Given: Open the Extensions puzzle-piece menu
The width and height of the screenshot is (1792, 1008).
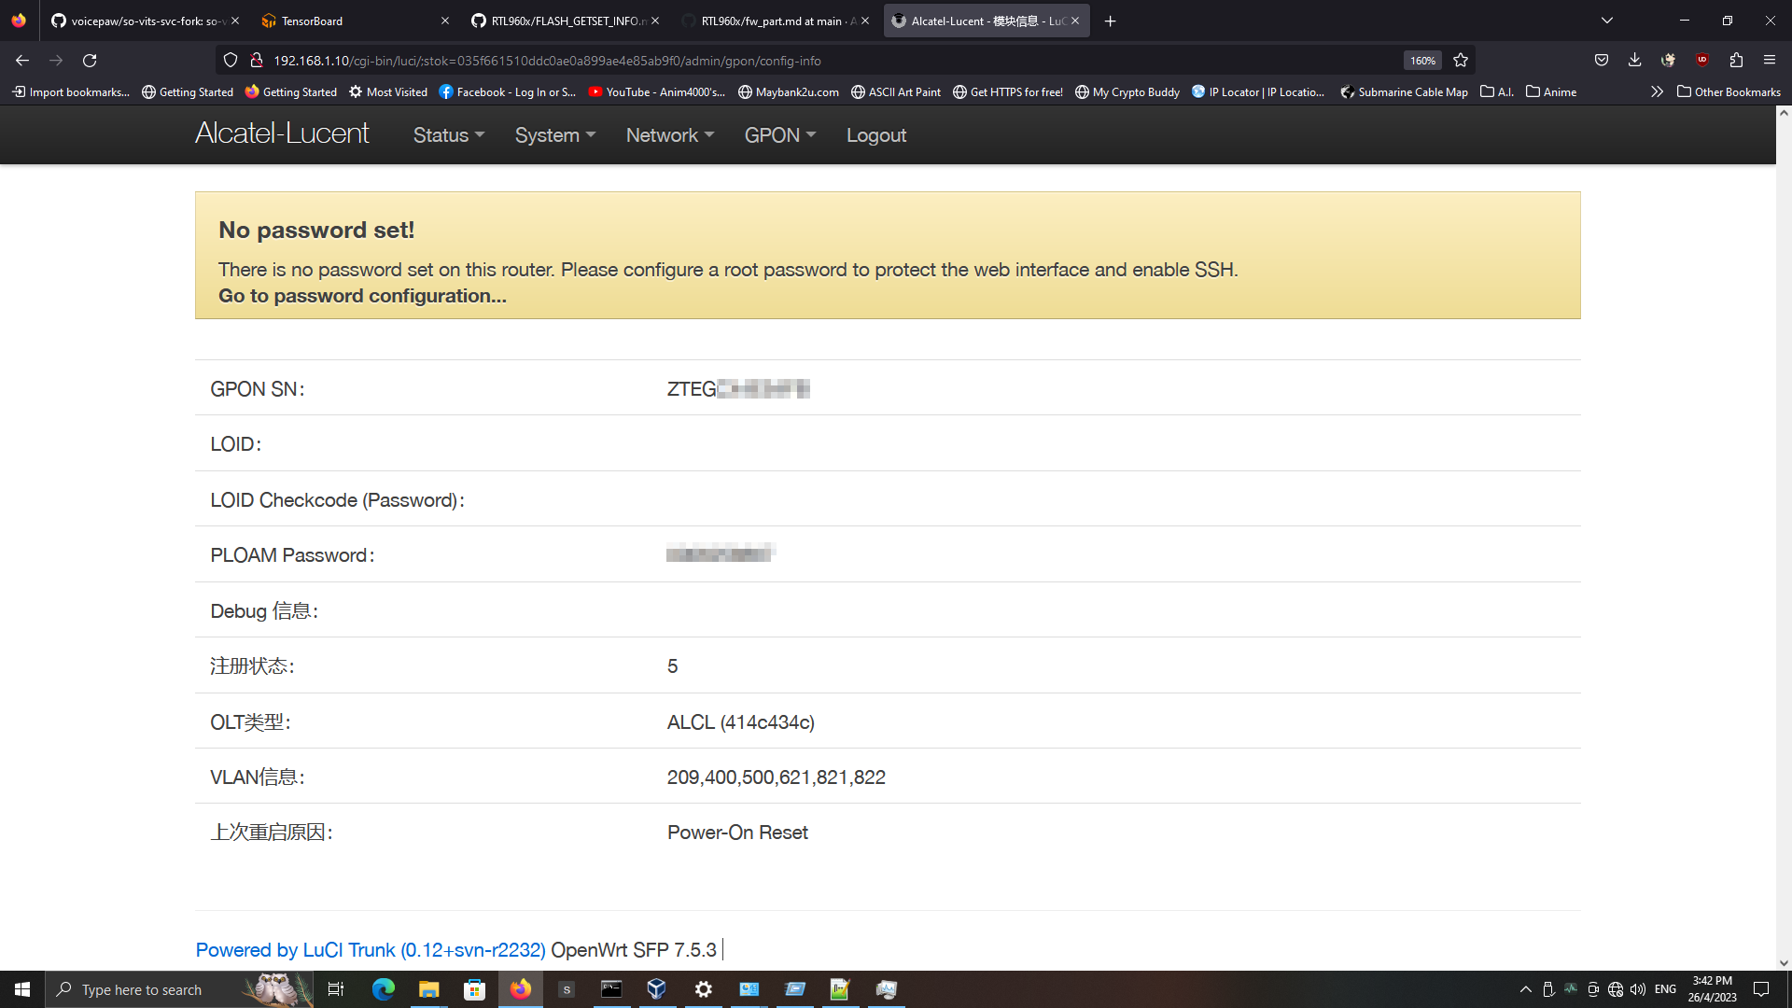Looking at the screenshot, I should pyautogui.click(x=1736, y=61).
